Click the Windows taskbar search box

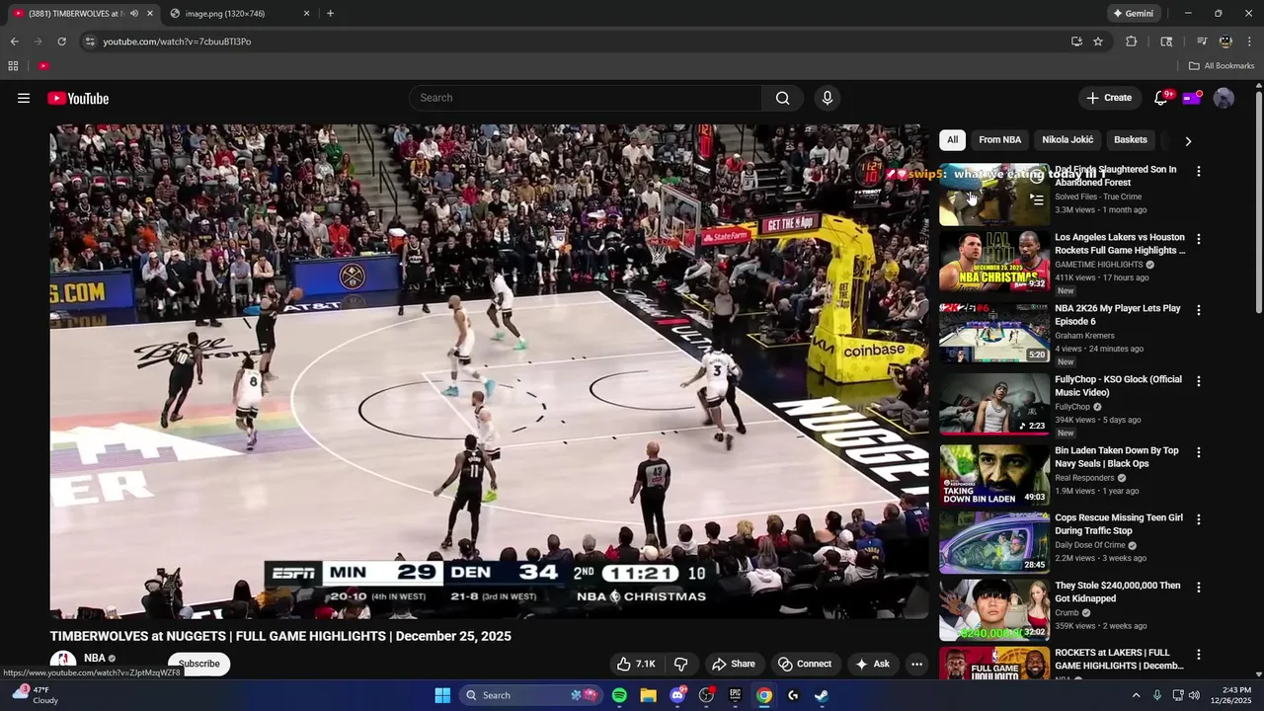coord(531,695)
